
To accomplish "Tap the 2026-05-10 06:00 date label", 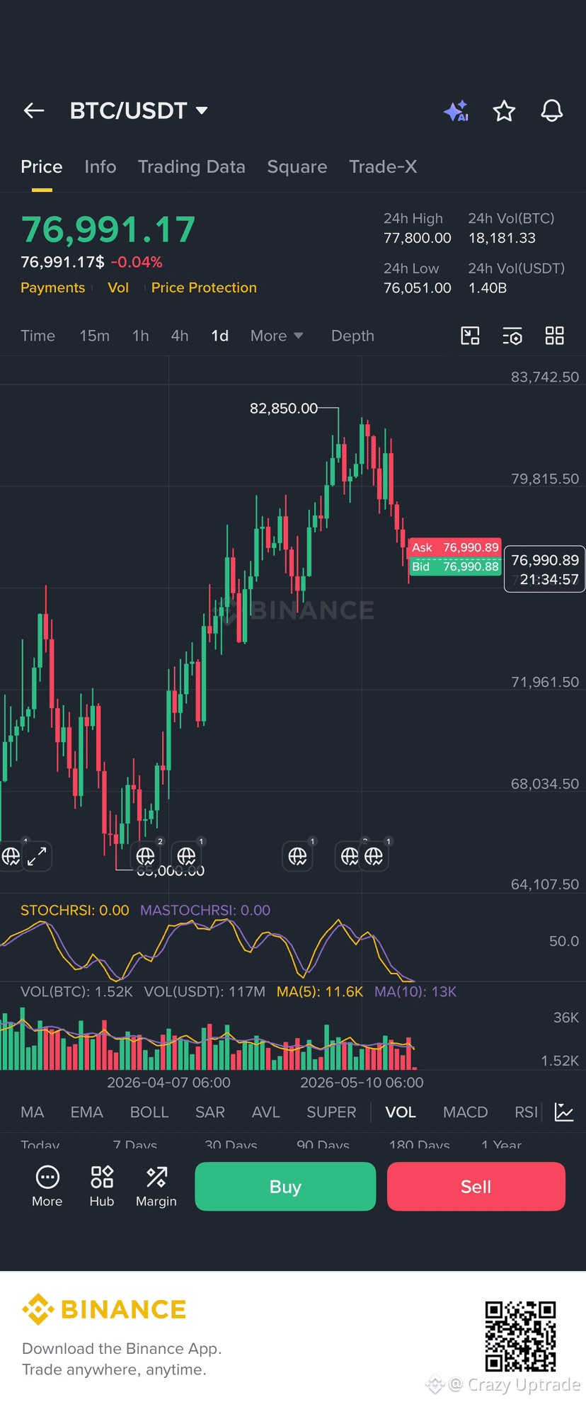I will [362, 1082].
